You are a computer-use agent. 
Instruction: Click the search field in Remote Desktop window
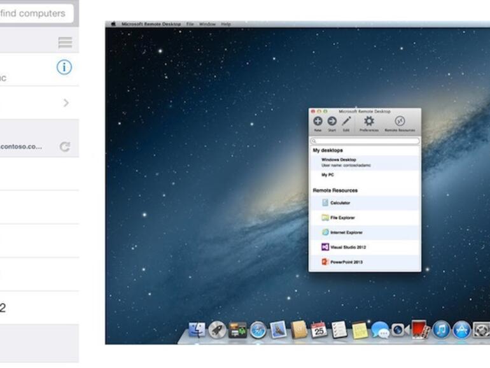pyautogui.click(x=365, y=141)
